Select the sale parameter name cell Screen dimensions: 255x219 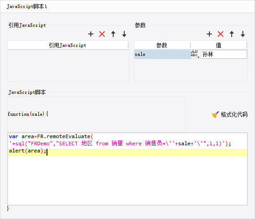pos(162,54)
